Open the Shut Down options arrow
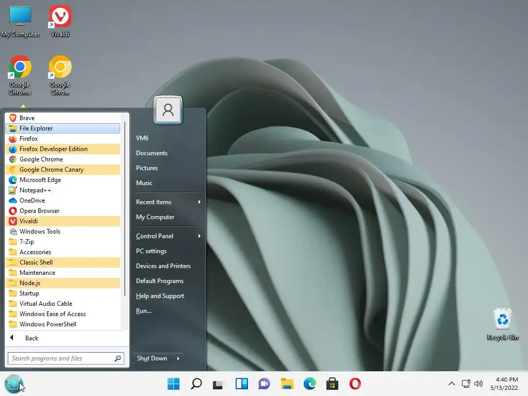 point(178,358)
